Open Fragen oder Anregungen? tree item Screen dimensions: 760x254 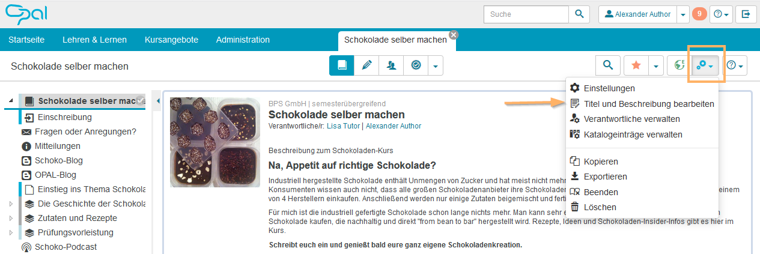pos(85,132)
